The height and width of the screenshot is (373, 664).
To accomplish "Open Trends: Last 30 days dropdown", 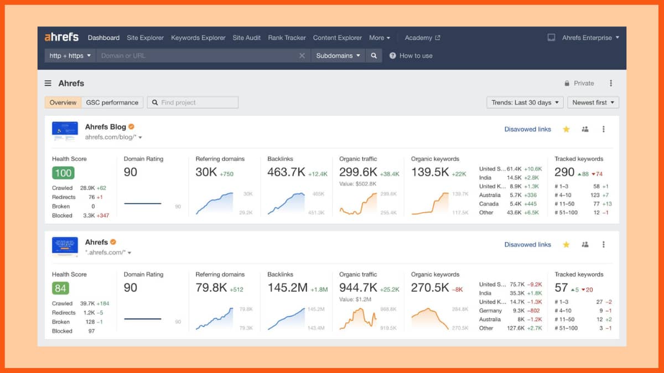I will (x=525, y=103).
